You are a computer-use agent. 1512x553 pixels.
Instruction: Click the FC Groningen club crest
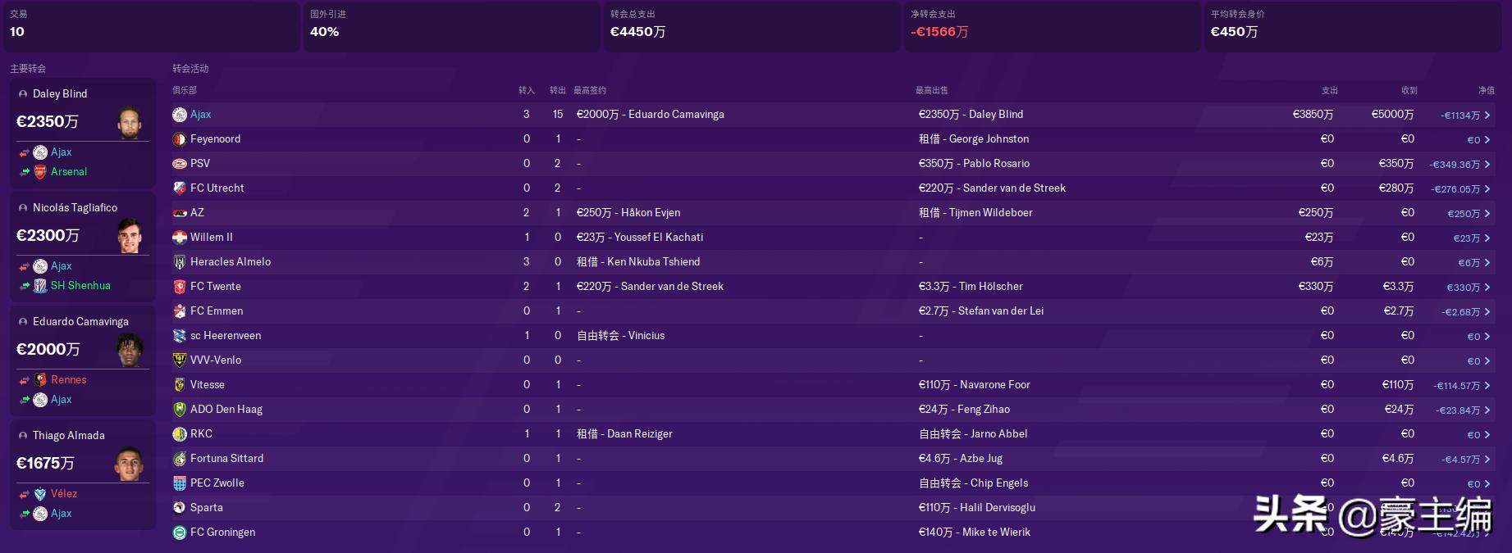coord(180,533)
